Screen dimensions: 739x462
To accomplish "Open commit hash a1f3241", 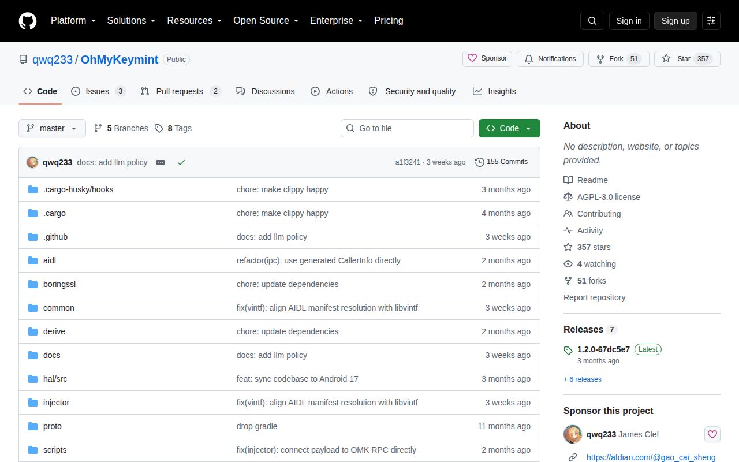I will pos(408,162).
